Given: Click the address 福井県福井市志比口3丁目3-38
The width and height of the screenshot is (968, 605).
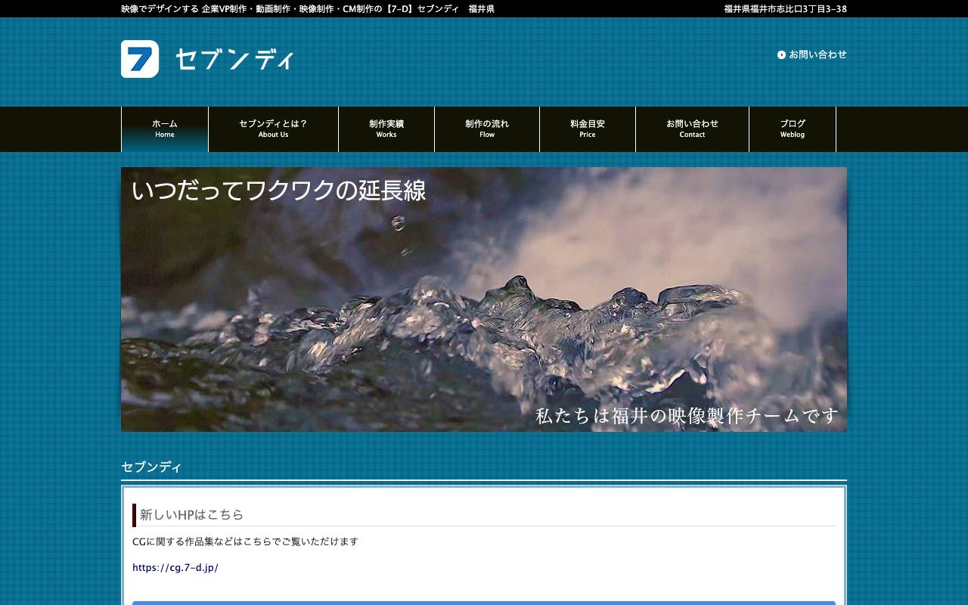Looking at the screenshot, I should coord(785,9).
